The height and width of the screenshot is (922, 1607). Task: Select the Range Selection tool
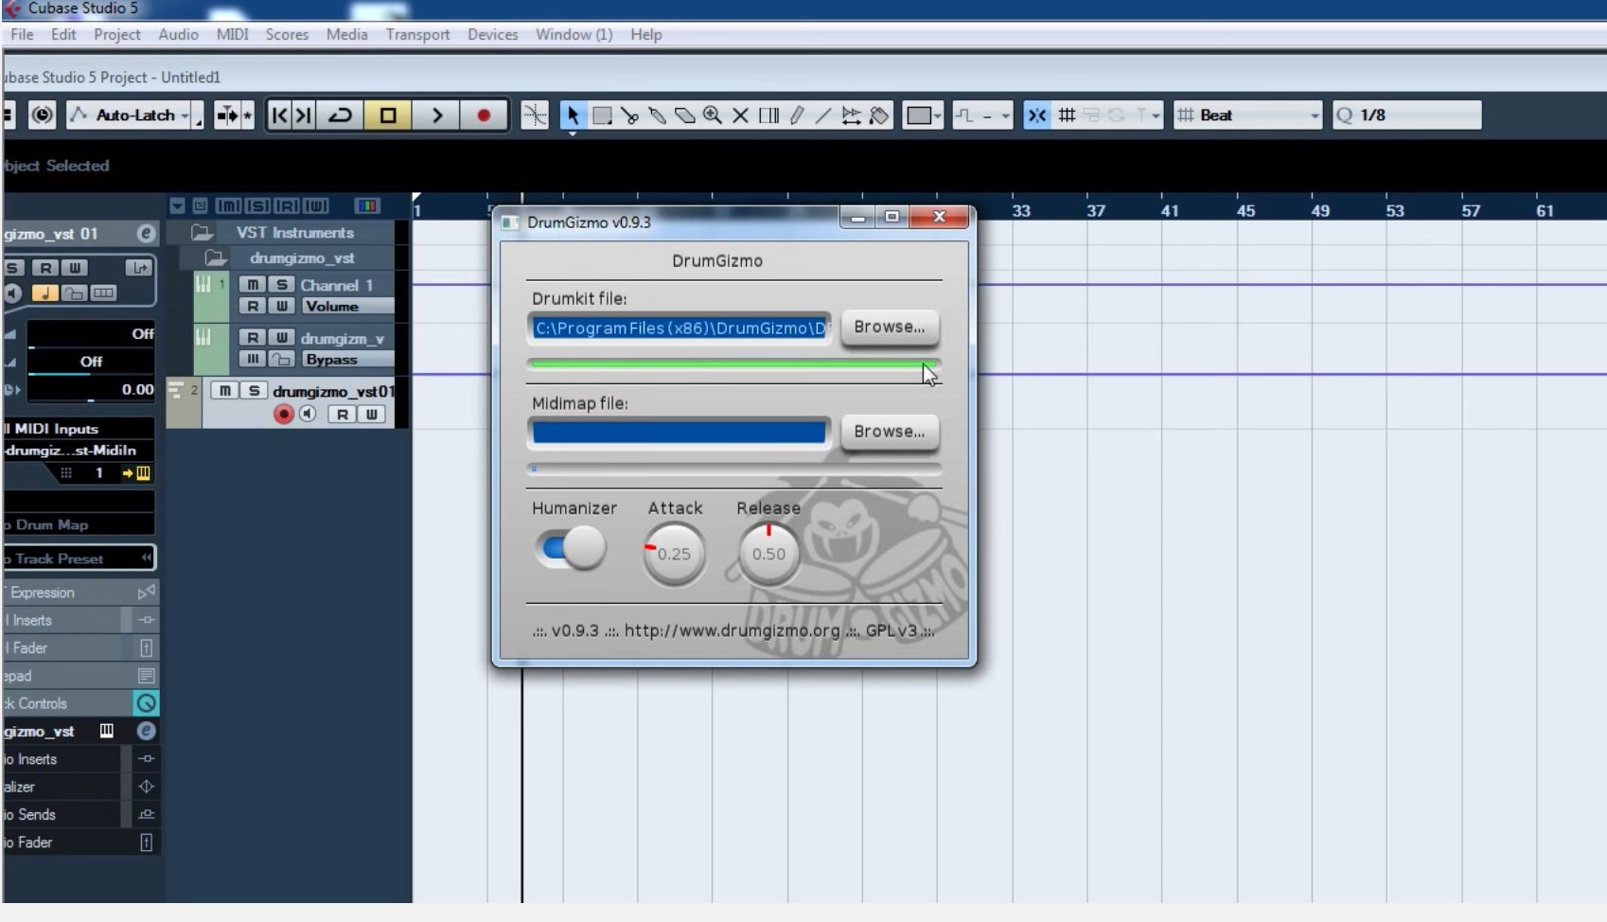coord(601,115)
